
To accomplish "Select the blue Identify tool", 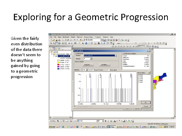I will click(86, 43).
